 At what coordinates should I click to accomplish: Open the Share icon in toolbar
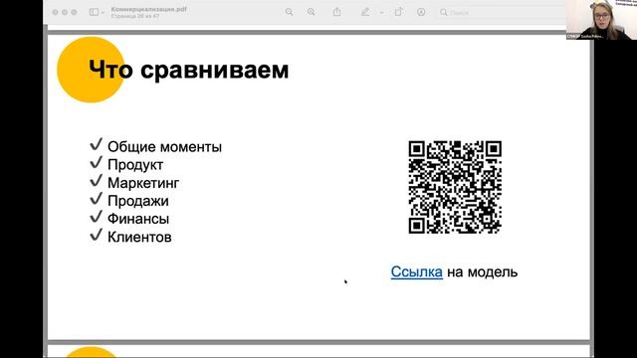[336, 12]
